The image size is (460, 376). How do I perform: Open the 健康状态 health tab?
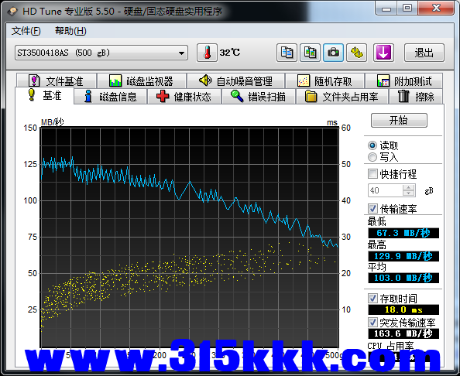(184, 97)
